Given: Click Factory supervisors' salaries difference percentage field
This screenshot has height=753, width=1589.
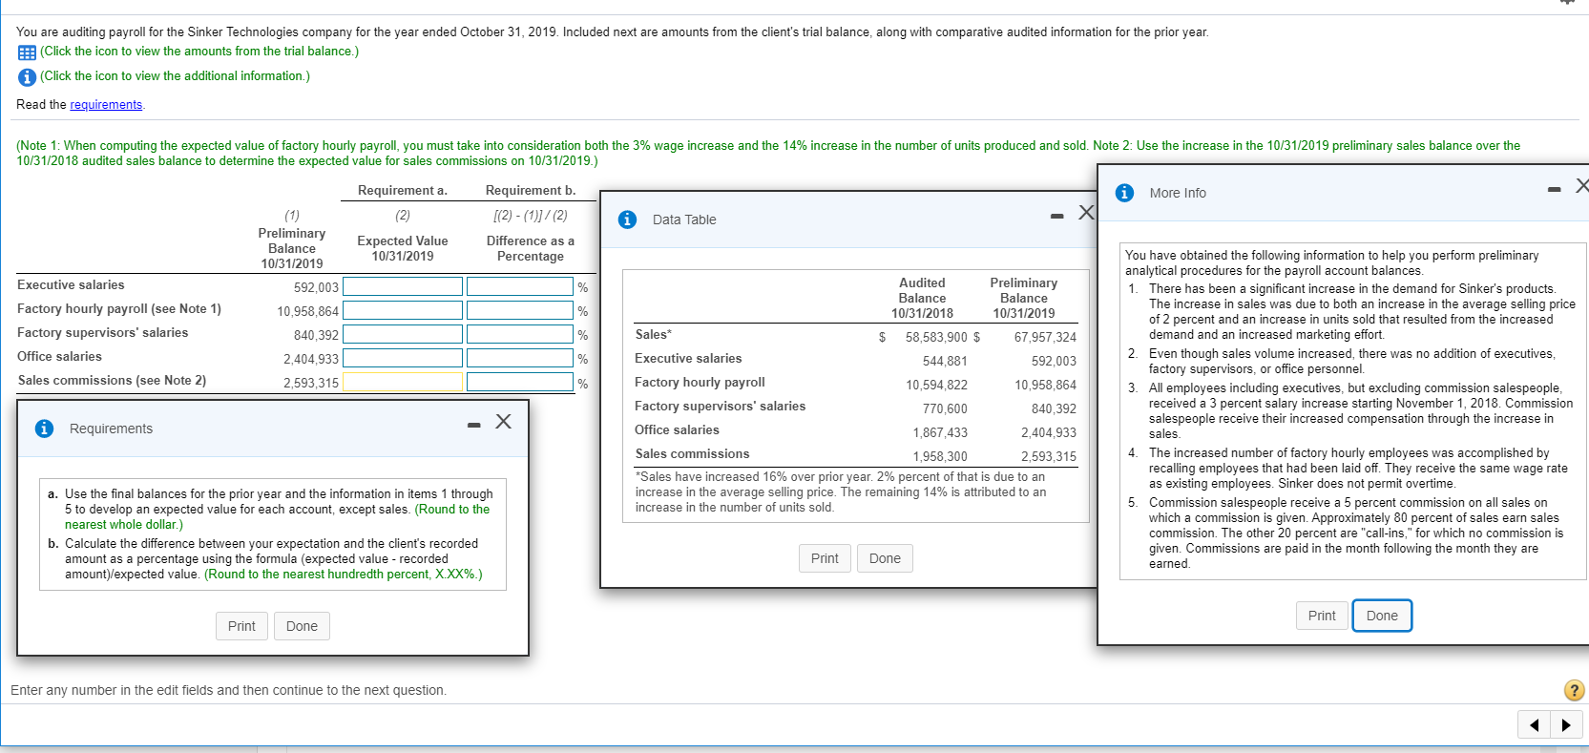Looking at the screenshot, I should [520, 334].
